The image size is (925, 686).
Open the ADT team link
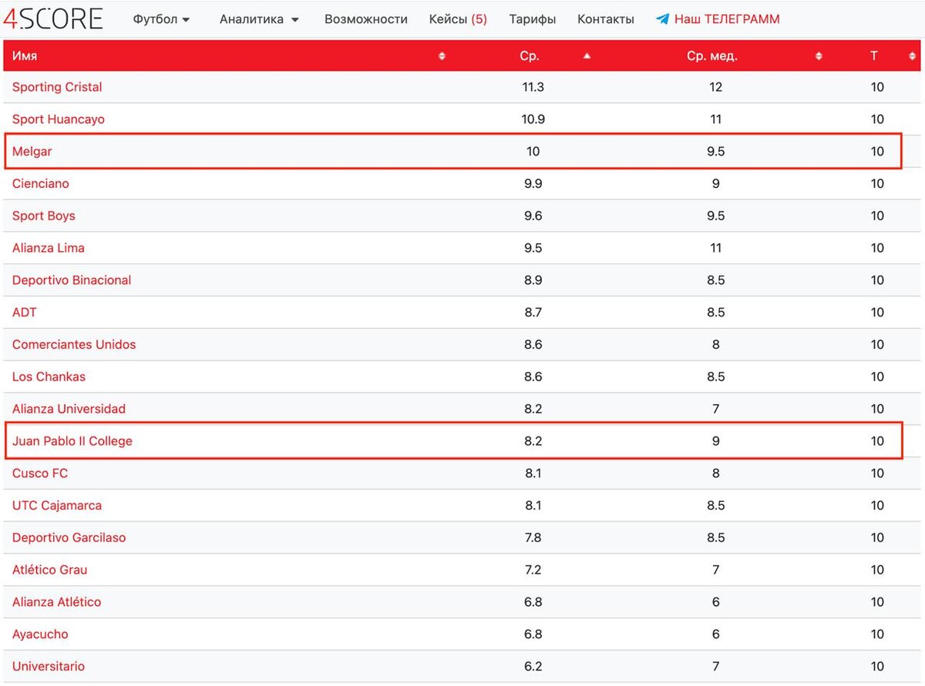(x=25, y=313)
